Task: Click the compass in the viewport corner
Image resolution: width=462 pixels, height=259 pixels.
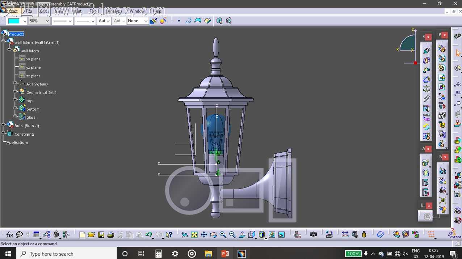Action: tap(408, 46)
